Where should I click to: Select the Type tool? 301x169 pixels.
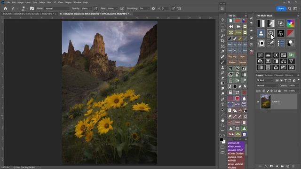pyautogui.click(x=222, y=104)
